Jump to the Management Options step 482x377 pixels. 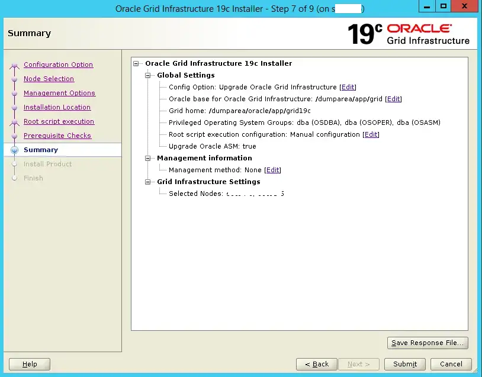pos(59,93)
